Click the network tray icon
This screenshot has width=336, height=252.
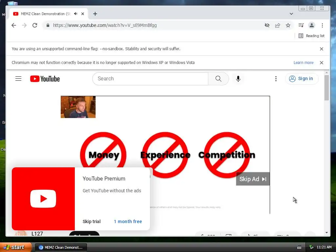tap(311, 247)
